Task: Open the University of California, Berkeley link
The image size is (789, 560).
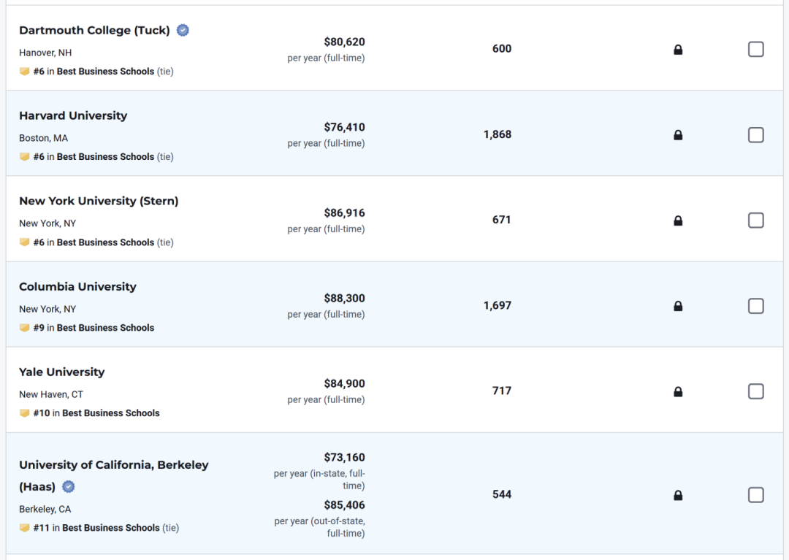Action: point(114,475)
